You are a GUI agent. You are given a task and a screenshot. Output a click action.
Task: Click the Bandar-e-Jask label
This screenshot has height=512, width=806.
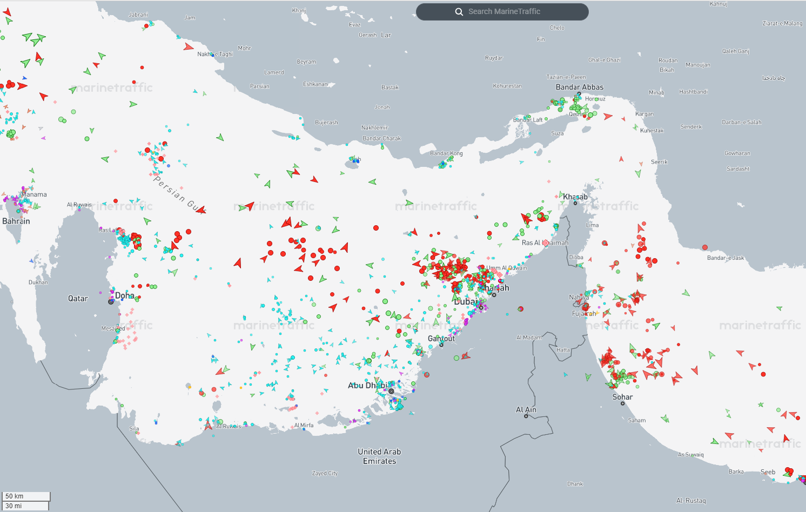[726, 258]
